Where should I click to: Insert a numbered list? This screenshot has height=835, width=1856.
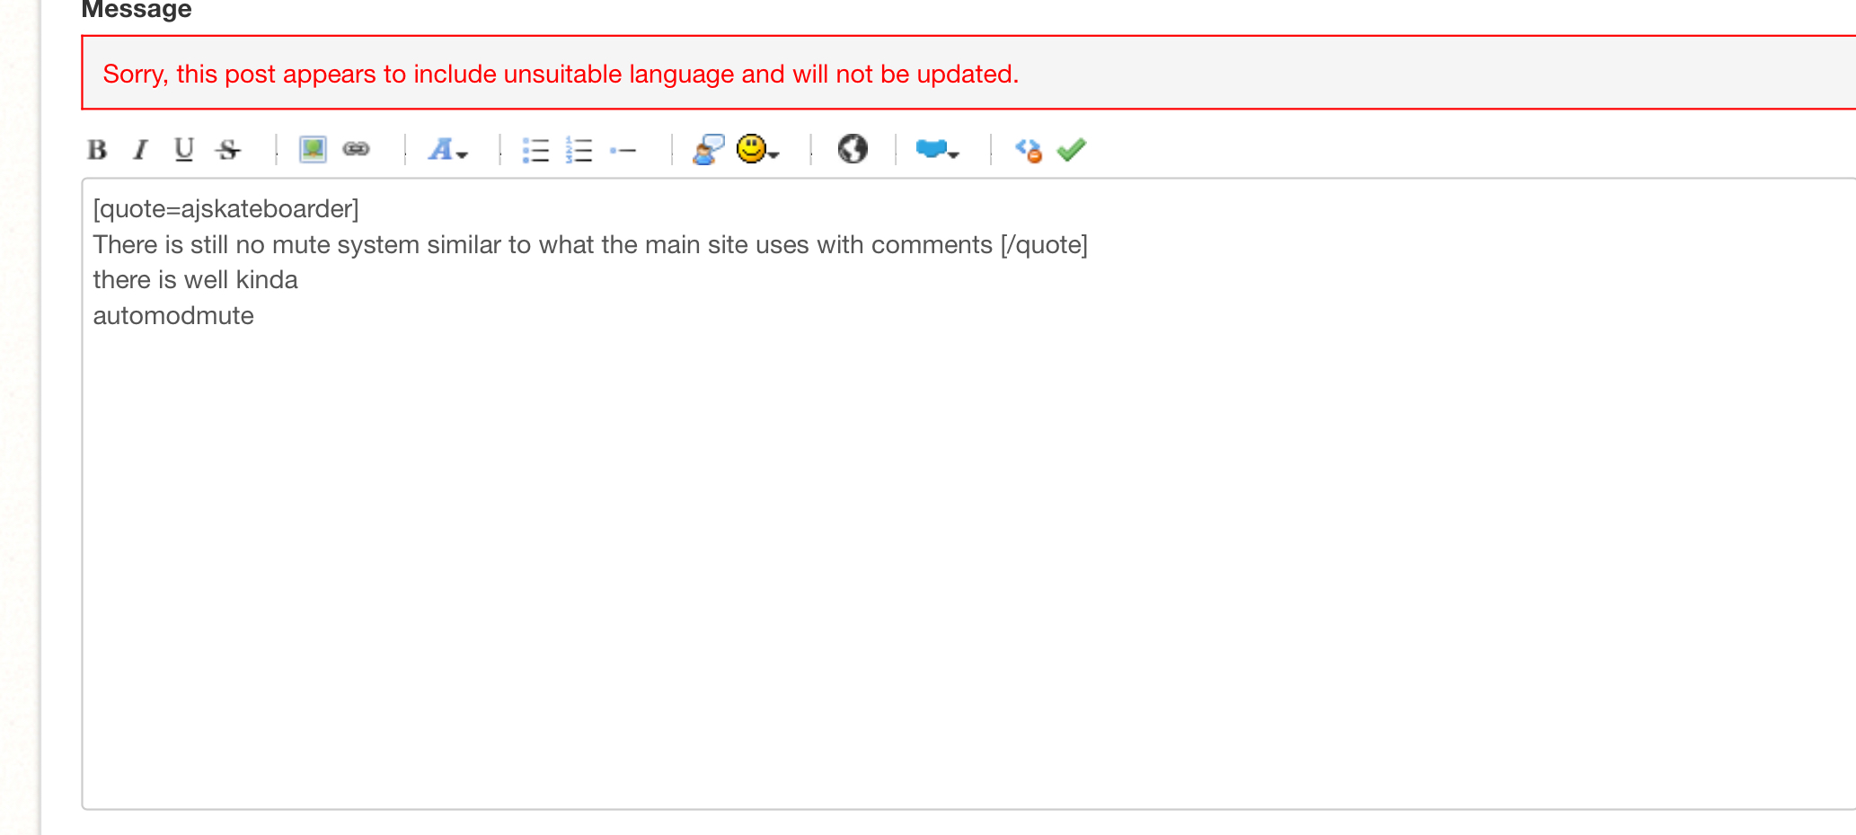point(579,149)
